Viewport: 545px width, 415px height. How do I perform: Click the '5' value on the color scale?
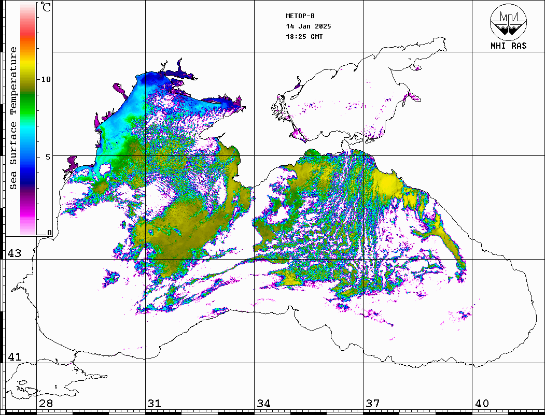[48, 157]
